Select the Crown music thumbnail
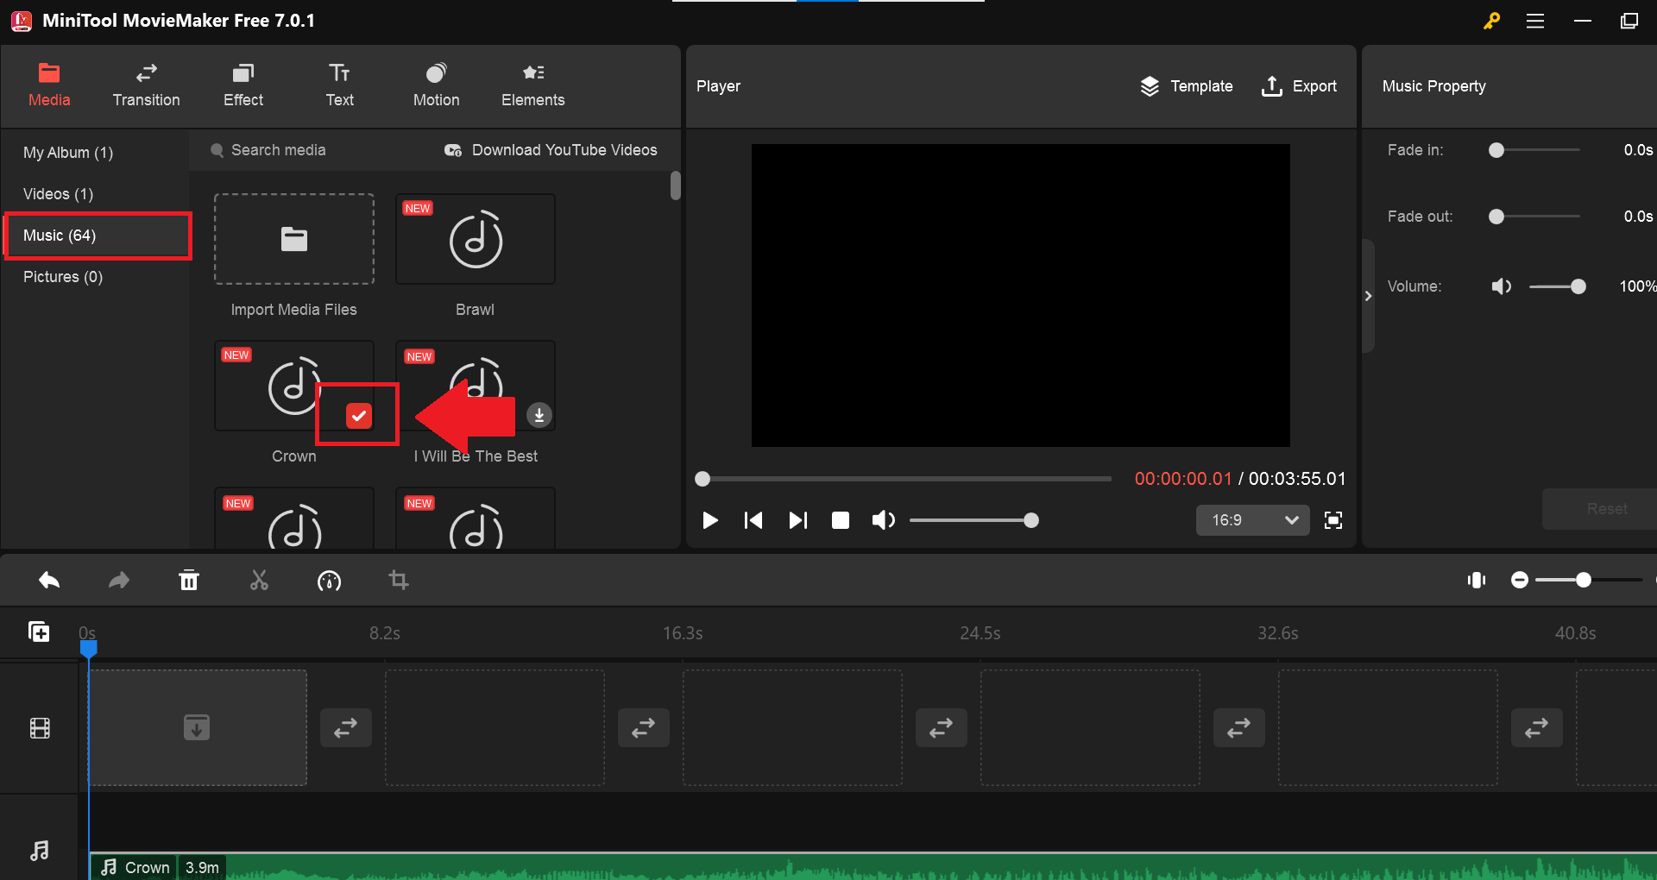Screen dimensions: 1657x880 coord(294,386)
